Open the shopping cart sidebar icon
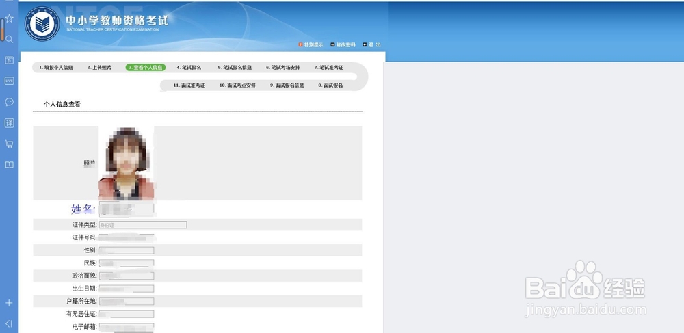 (9, 144)
